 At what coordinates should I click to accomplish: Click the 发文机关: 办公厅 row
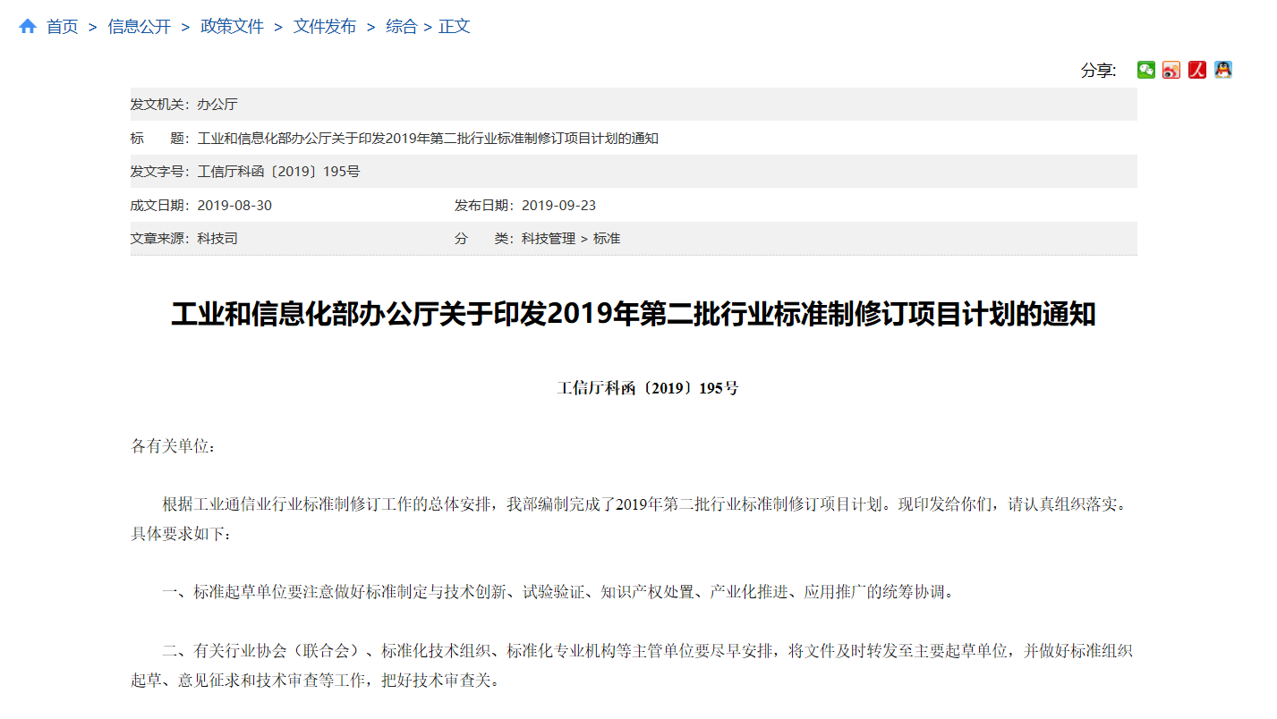tap(634, 105)
